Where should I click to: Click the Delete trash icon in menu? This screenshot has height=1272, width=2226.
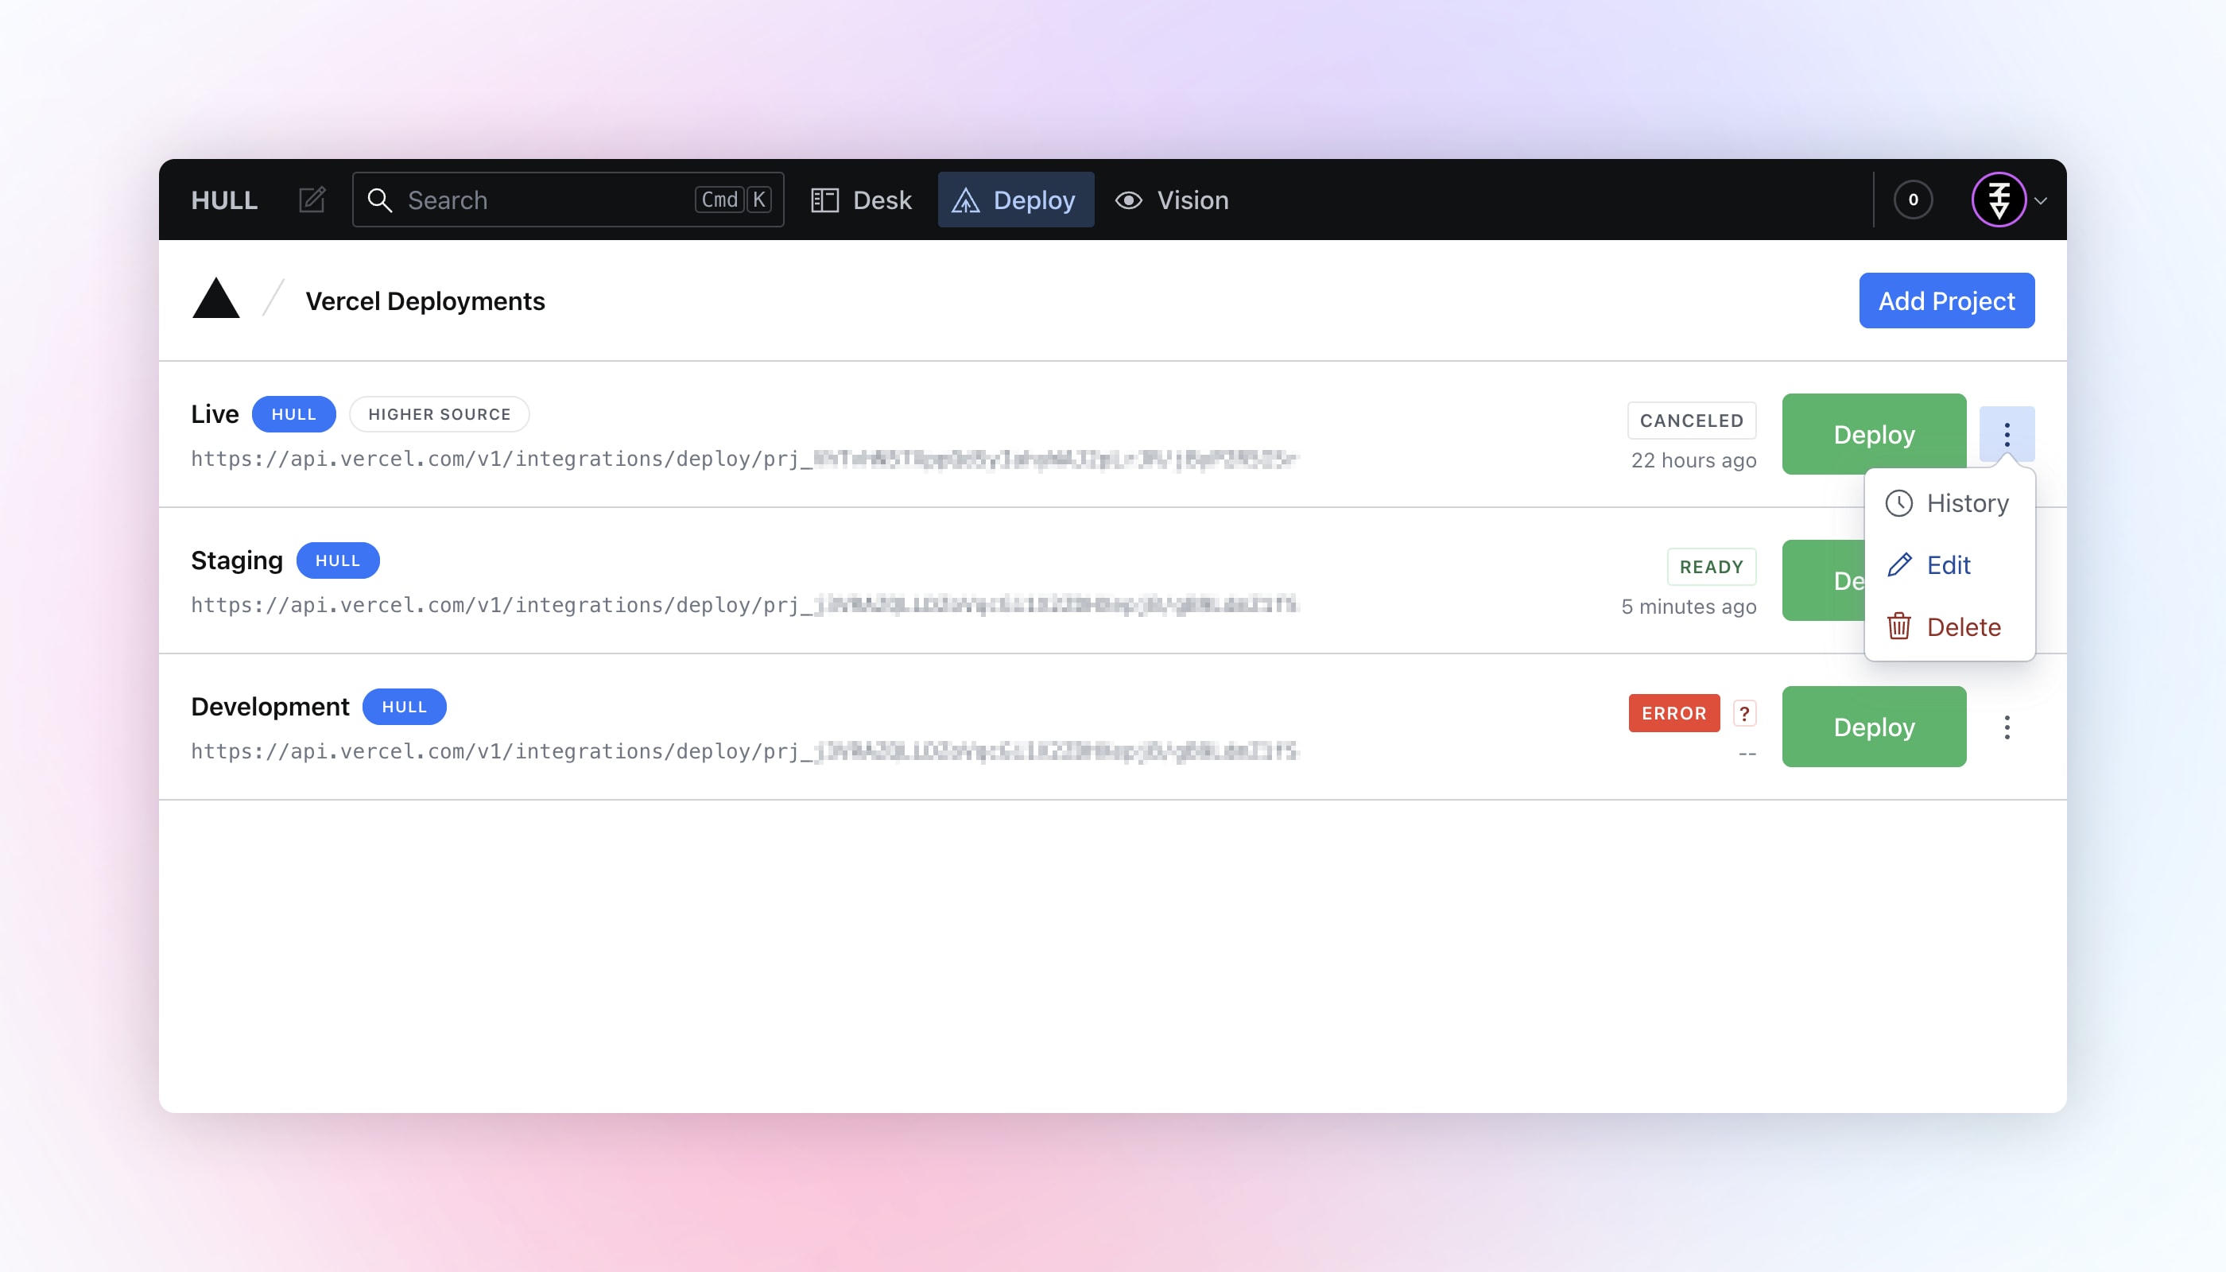coord(1899,626)
